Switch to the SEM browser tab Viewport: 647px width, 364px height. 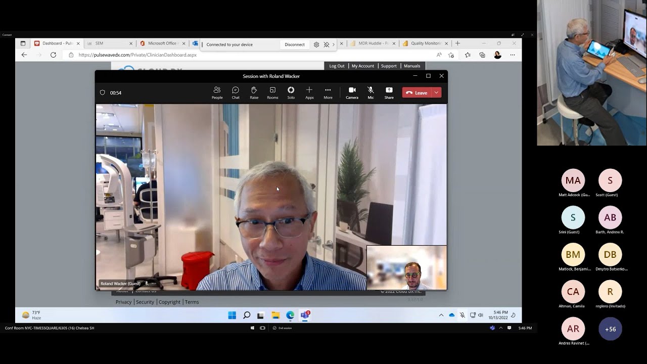coord(108,43)
